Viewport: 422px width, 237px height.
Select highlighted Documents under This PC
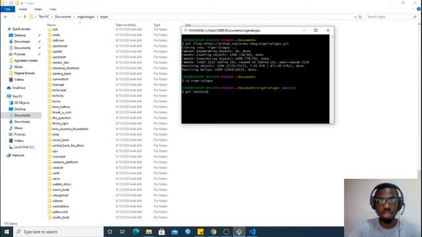pyautogui.click(x=22, y=115)
